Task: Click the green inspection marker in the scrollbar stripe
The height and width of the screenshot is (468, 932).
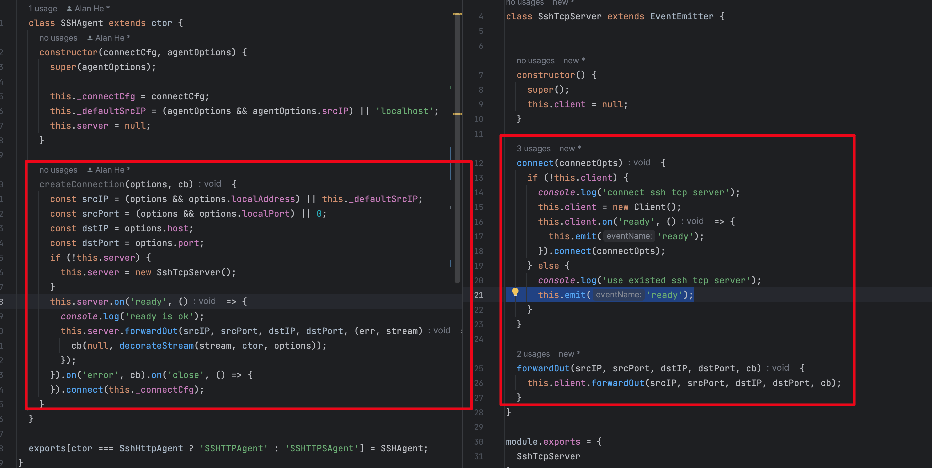Action: [x=450, y=88]
